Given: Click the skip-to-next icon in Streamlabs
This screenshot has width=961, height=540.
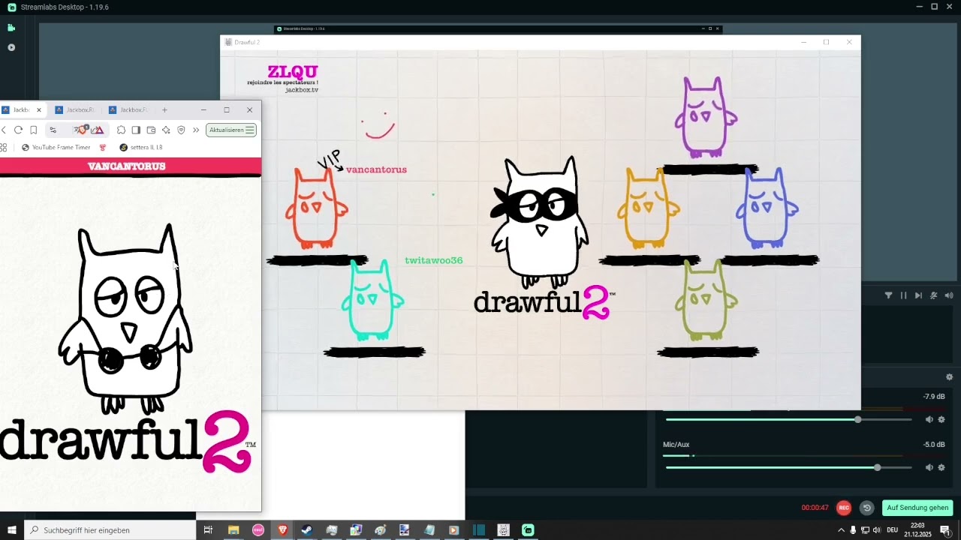Looking at the screenshot, I should [918, 295].
